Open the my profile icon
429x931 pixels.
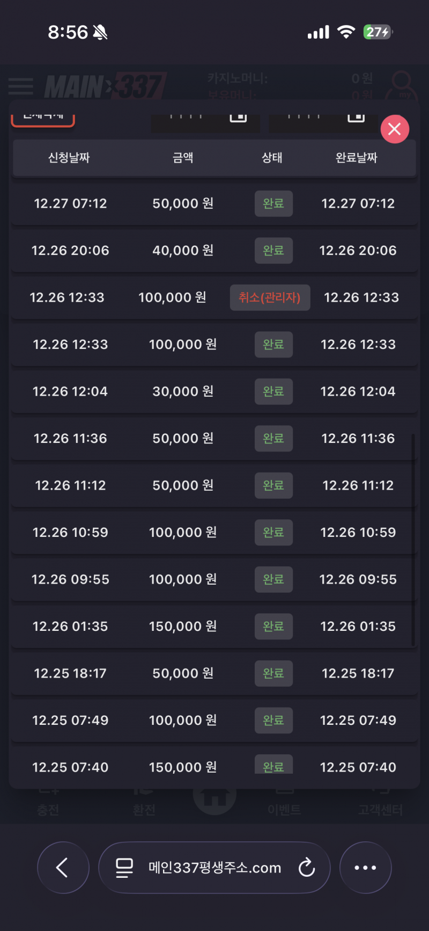click(x=402, y=86)
